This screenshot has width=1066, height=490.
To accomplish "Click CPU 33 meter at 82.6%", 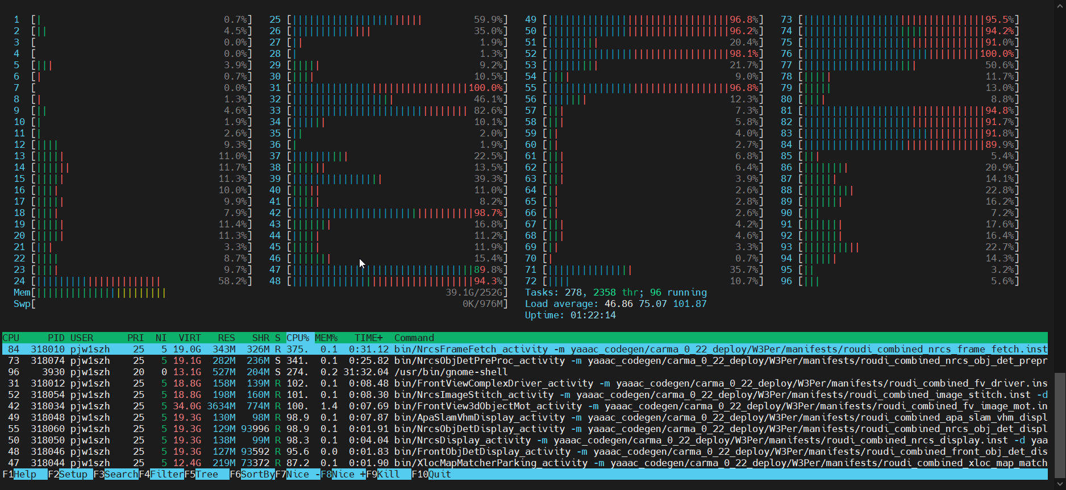I will (x=389, y=110).
